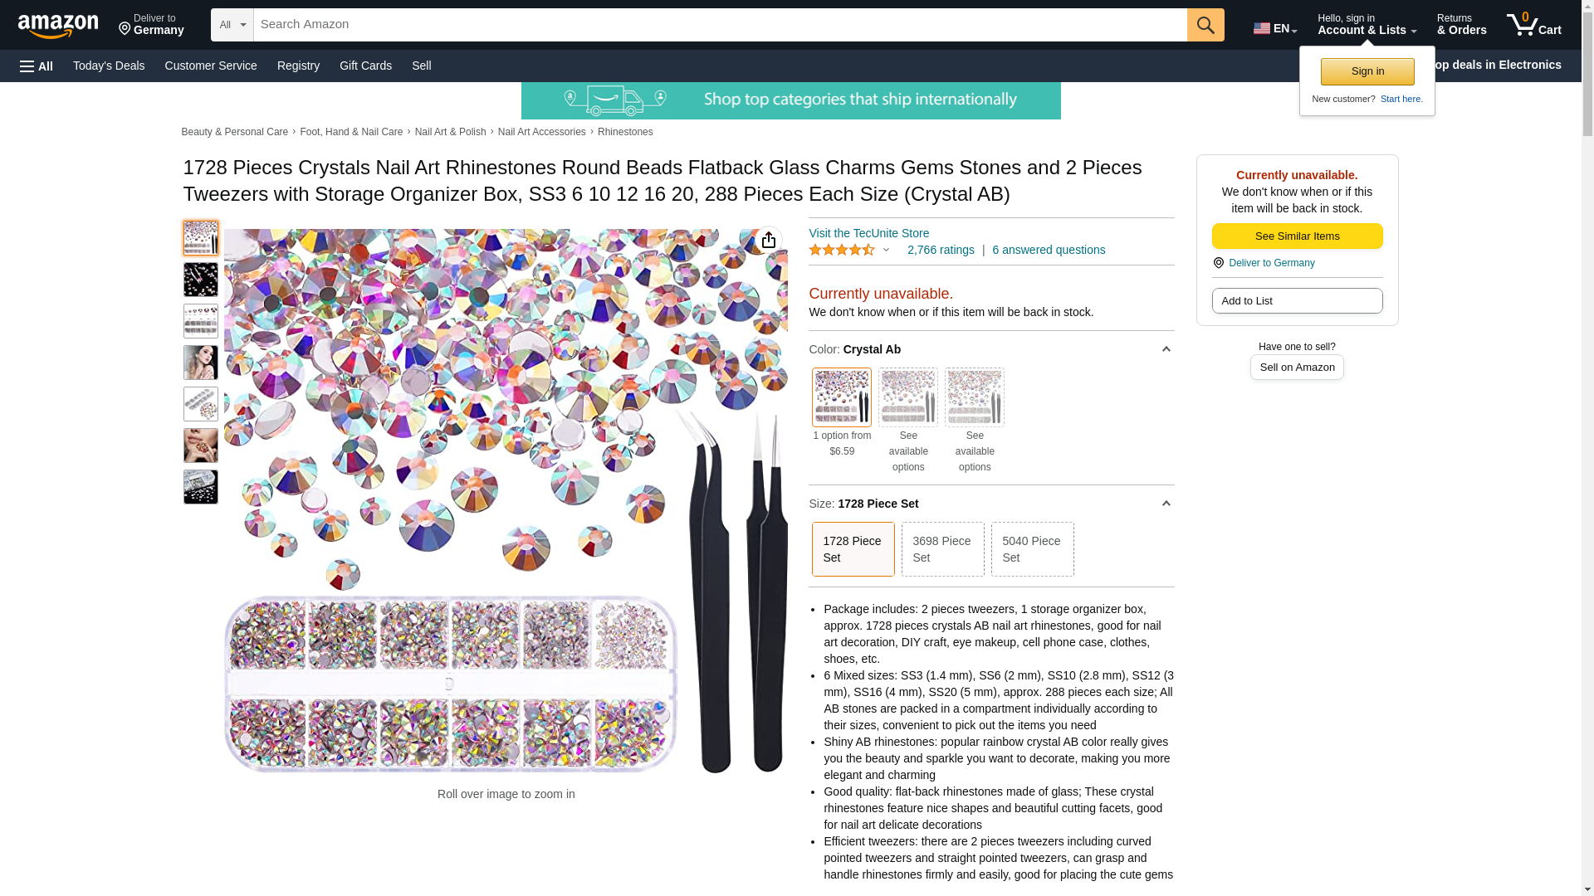Select the Crystal Ab color swatch
1594x896 pixels.
[841, 397]
